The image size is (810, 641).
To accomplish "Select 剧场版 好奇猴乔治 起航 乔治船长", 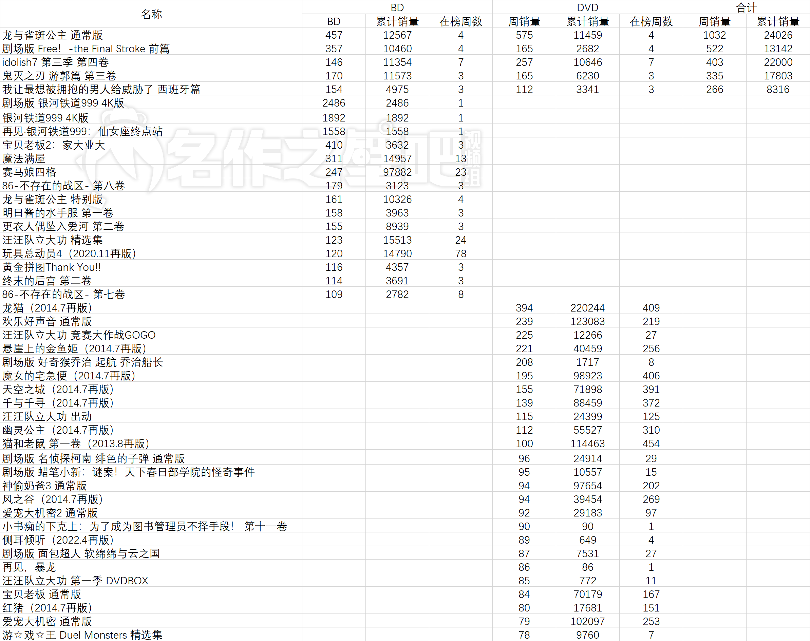I will (82, 362).
